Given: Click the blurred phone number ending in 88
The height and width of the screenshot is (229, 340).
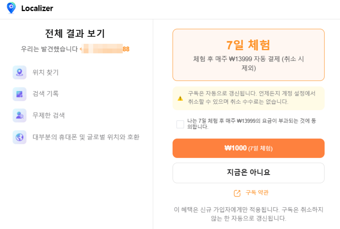Looking at the screenshot, I should pos(105,49).
